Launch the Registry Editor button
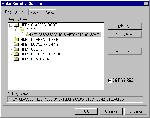 click(125, 51)
